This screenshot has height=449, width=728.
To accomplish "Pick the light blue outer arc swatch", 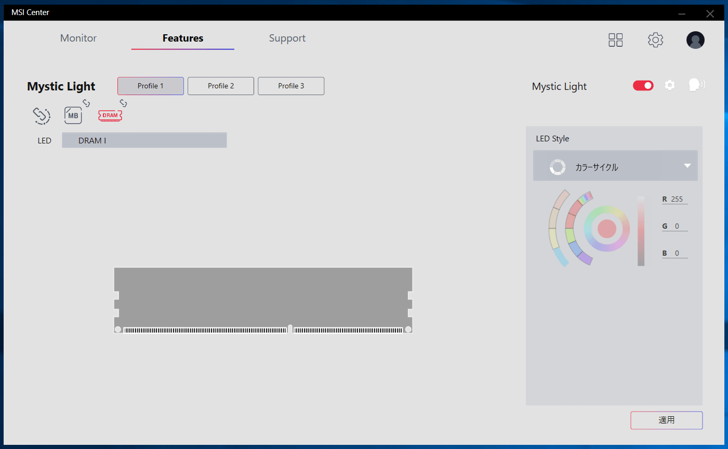I will coord(561,257).
